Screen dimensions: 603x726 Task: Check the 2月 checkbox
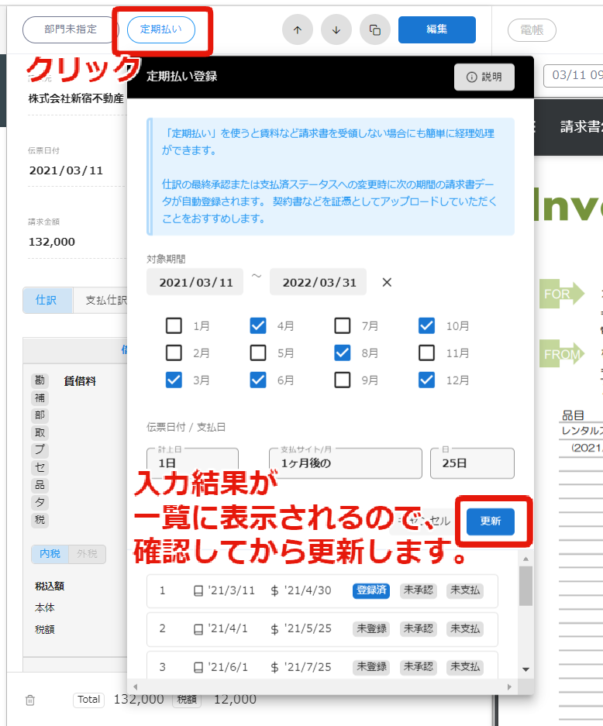174,353
